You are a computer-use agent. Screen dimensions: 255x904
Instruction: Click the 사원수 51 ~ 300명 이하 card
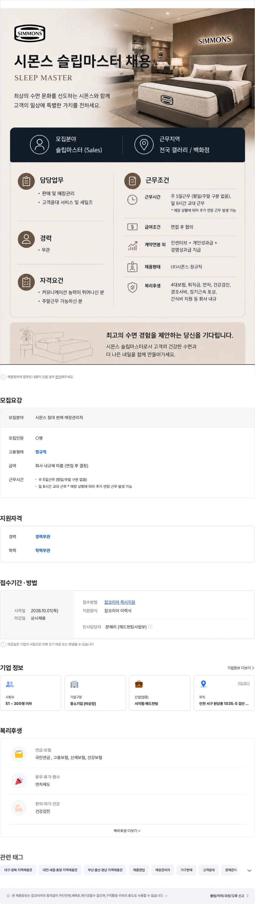[31, 693]
